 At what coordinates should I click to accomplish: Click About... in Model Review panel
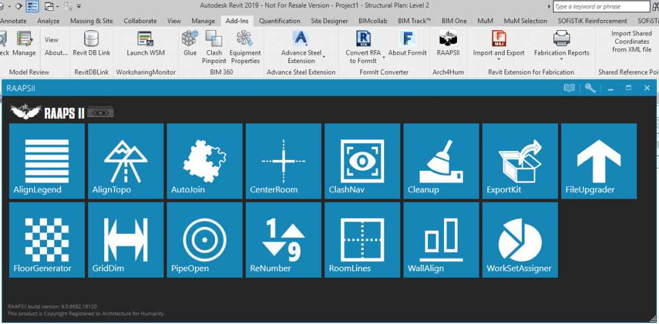pyautogui.click(x=56, y=53)
